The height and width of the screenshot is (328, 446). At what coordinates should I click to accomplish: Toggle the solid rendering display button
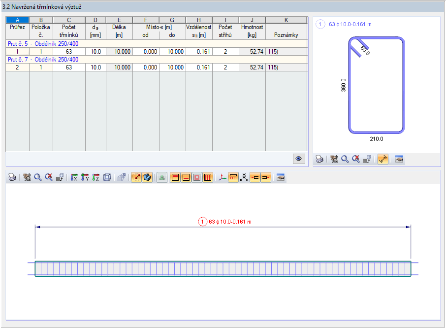point(147,177)
